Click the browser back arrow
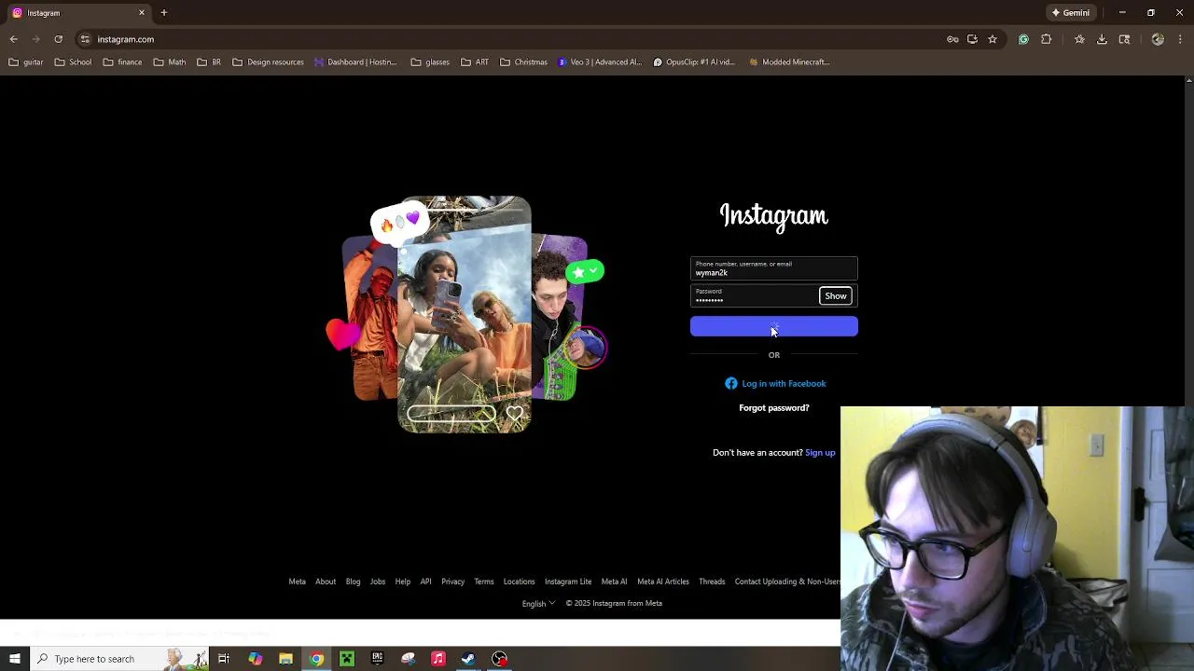The height and width of the screenshot is (671, 1194). [14, 39]
